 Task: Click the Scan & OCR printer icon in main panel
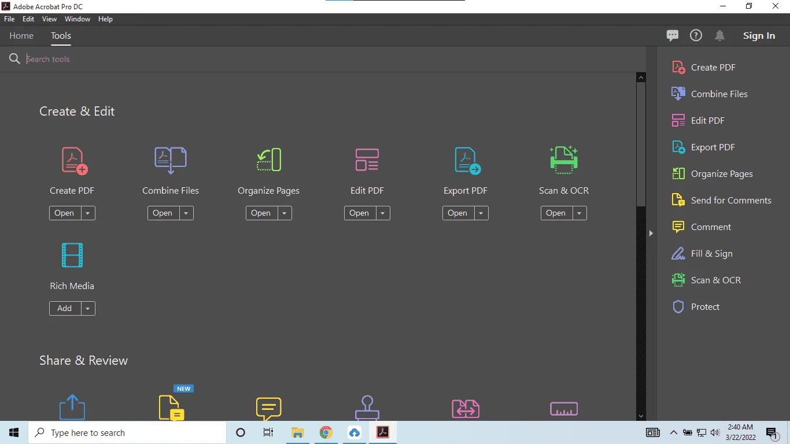564,160
